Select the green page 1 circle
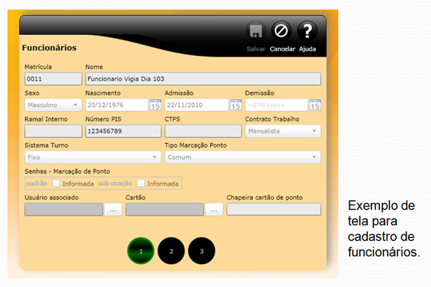Viewport: 431px width, 287px height. 141,252
